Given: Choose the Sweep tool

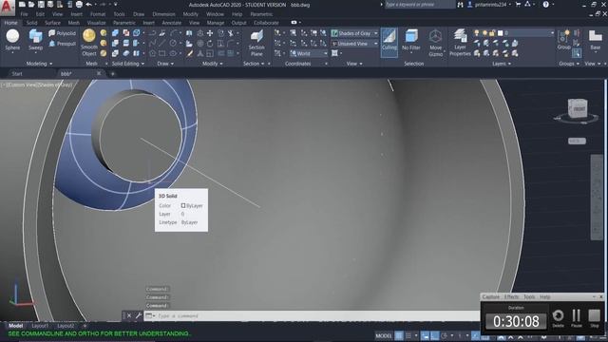Looking at the screenshot, I should 35,40.
